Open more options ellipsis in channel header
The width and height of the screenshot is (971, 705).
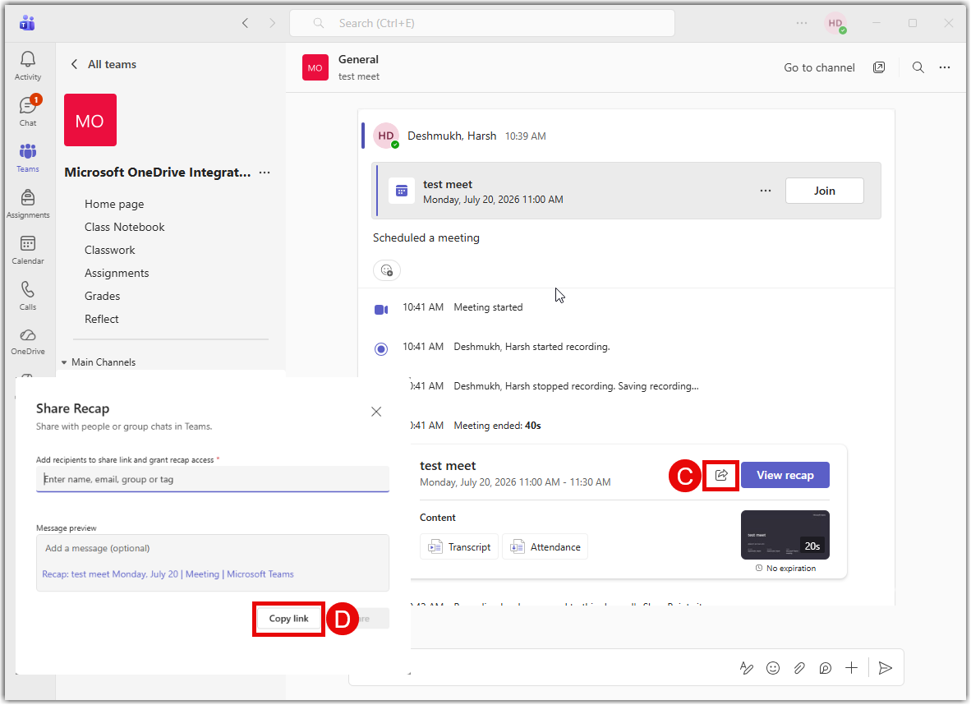(x=945, y=67)
